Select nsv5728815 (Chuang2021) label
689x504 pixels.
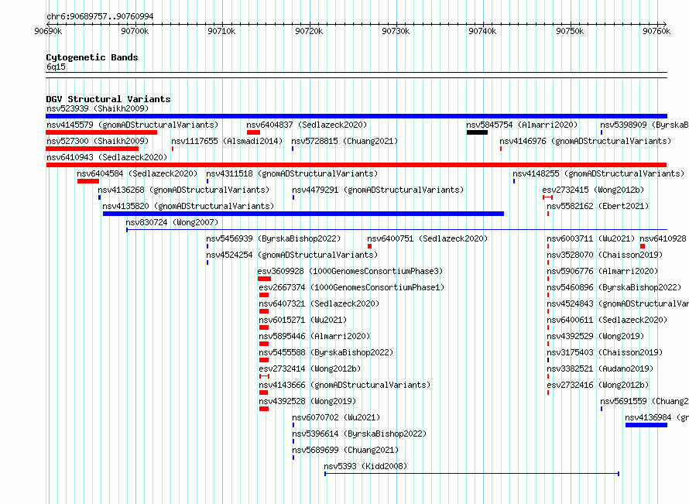tap(344, 141)
